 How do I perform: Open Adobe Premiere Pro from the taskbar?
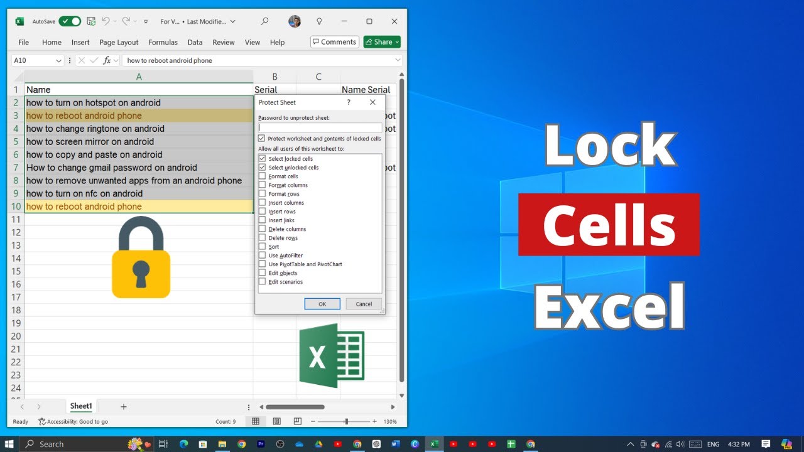pos(261,444)
